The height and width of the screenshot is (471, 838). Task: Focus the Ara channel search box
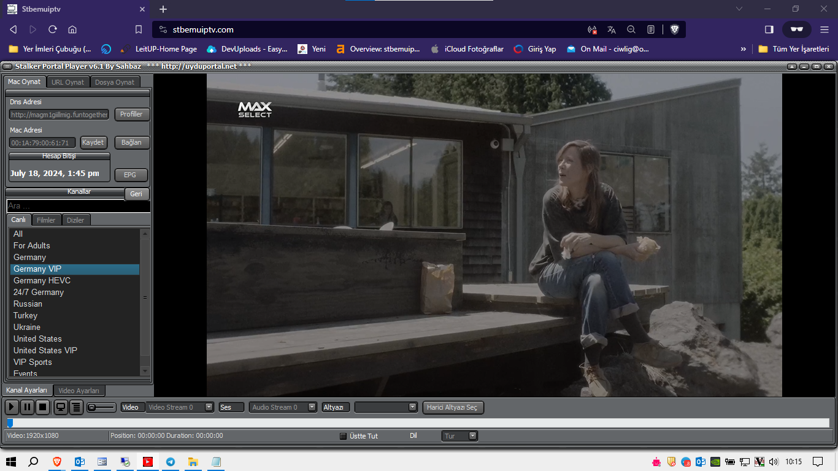click(x=79, y=206)
